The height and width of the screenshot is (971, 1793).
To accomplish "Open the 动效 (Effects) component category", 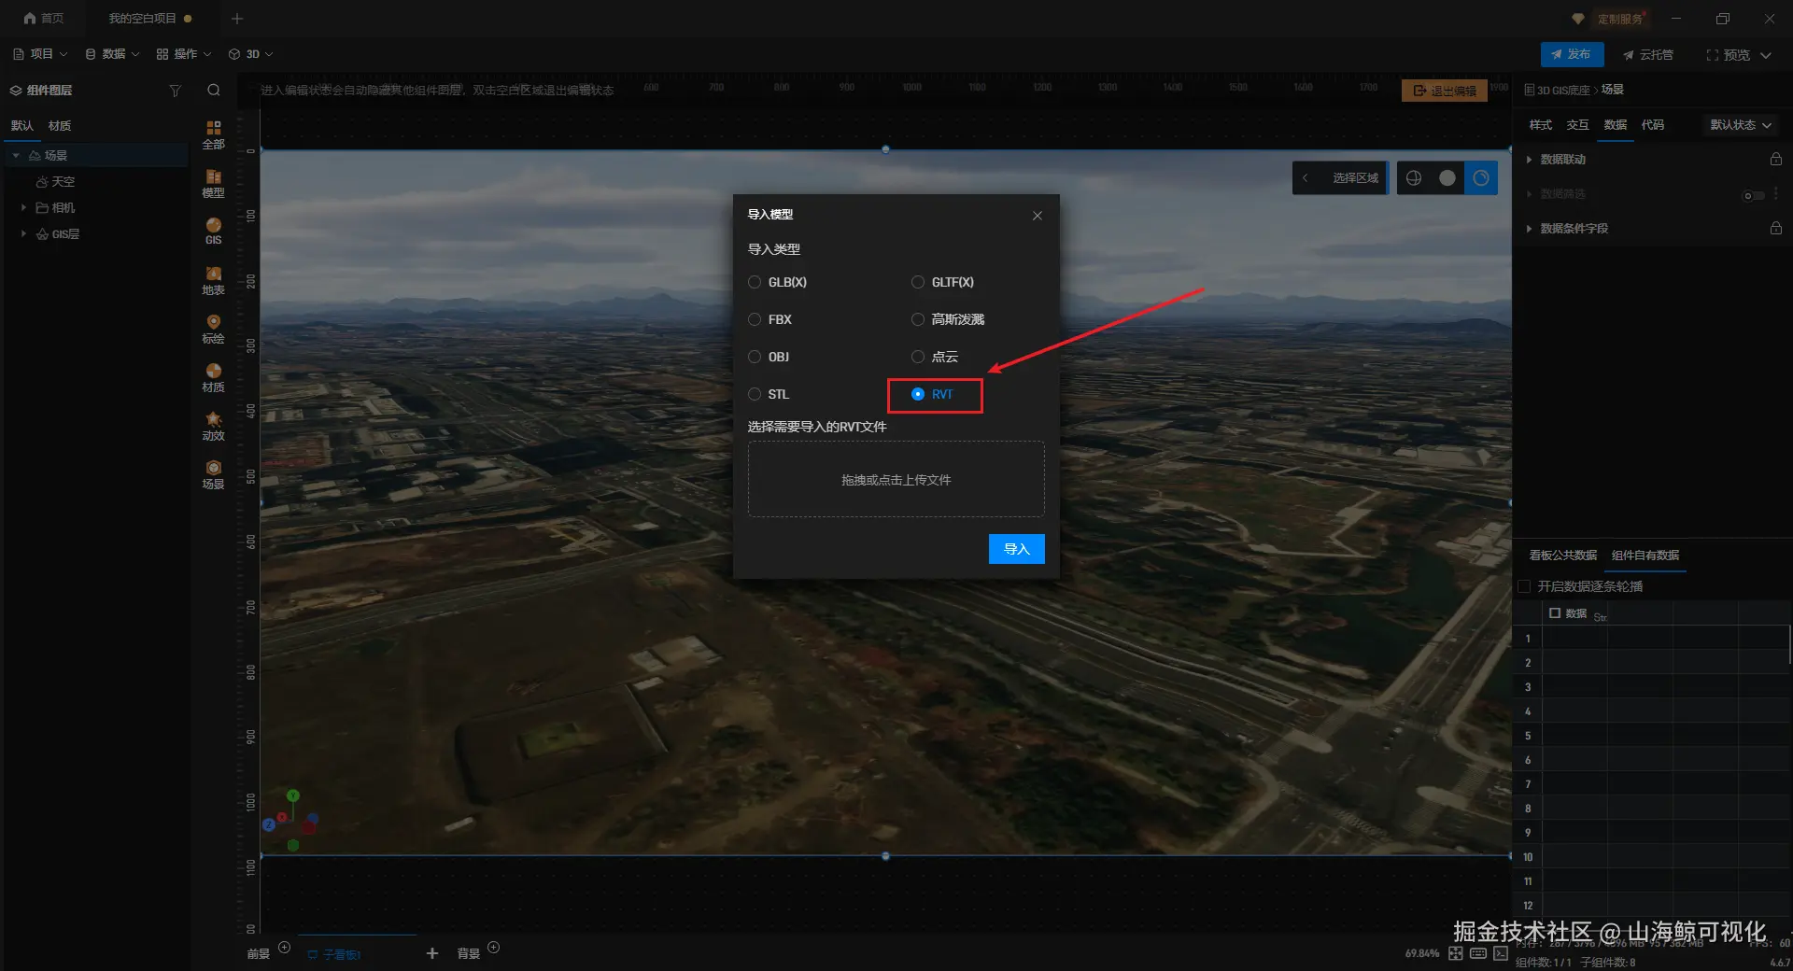I will coord(213,426).
